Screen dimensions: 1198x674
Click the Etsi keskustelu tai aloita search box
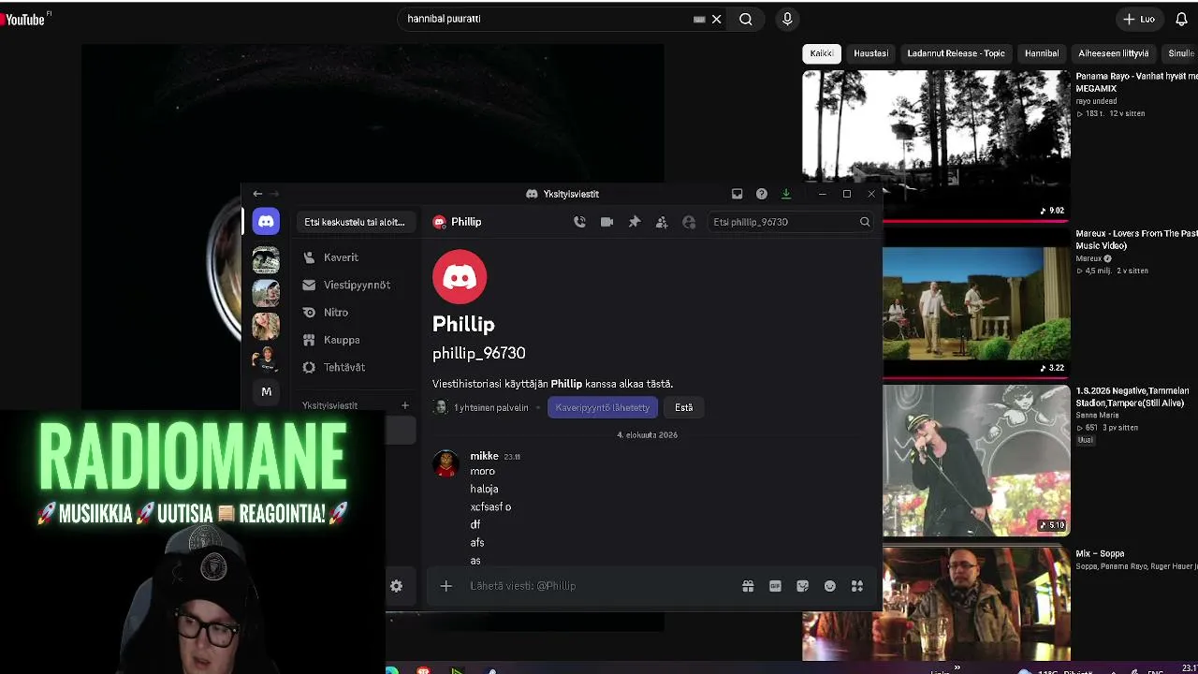point(355,222)
